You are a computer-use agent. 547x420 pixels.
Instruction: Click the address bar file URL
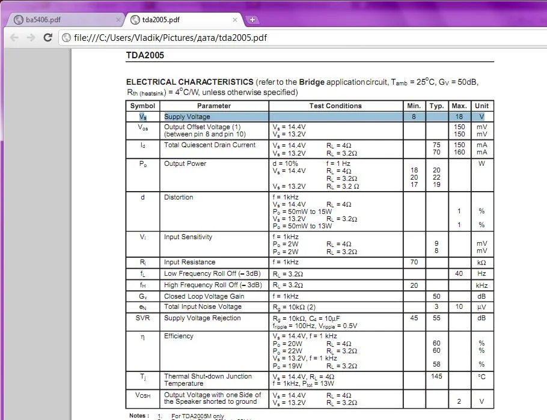click(x=170, y=38)
